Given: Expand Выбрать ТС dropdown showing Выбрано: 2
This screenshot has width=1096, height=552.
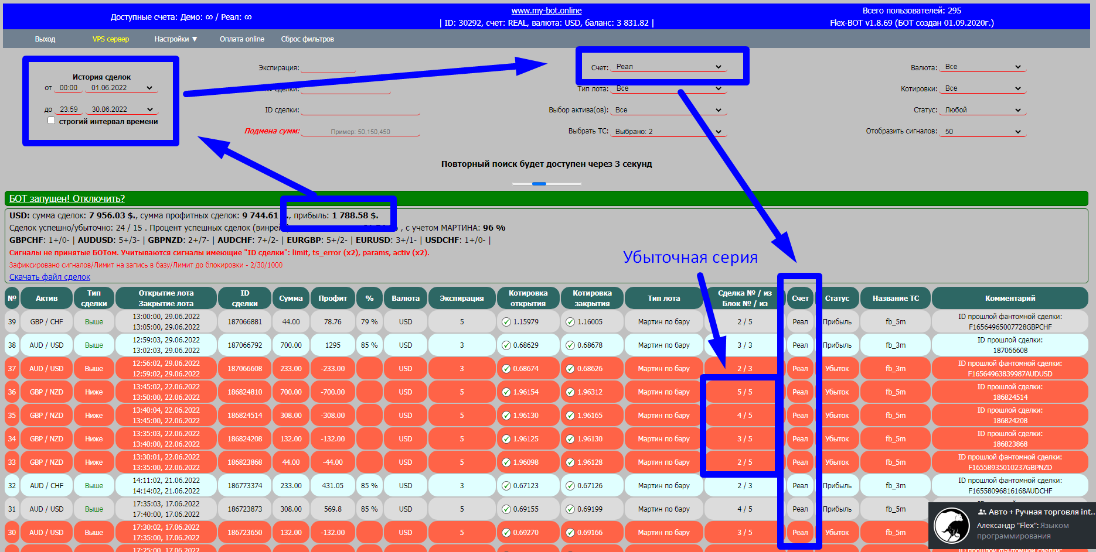Looking at the screenshot, I should 669,132.
